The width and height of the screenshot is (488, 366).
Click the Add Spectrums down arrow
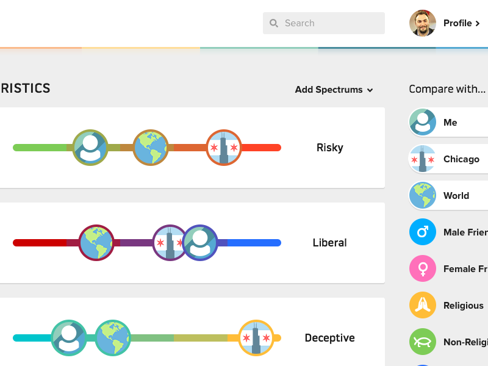pos(370,90)
